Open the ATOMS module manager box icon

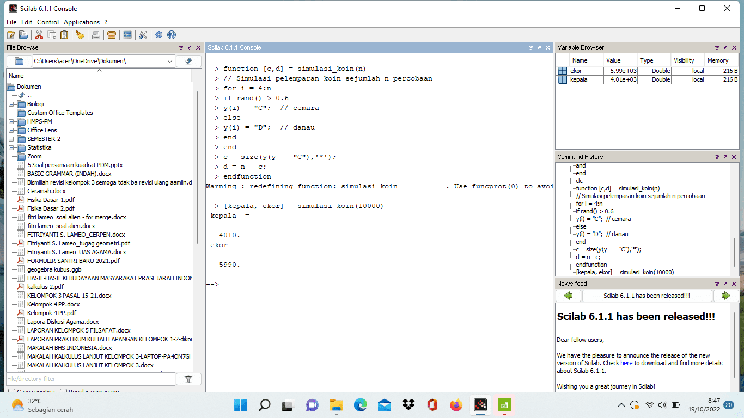[112, 35]
